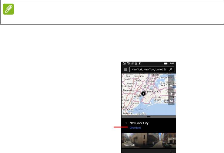The width and height of the screenshot is (224, 153).
Task: Select the New York City result title
Action: 139,123
